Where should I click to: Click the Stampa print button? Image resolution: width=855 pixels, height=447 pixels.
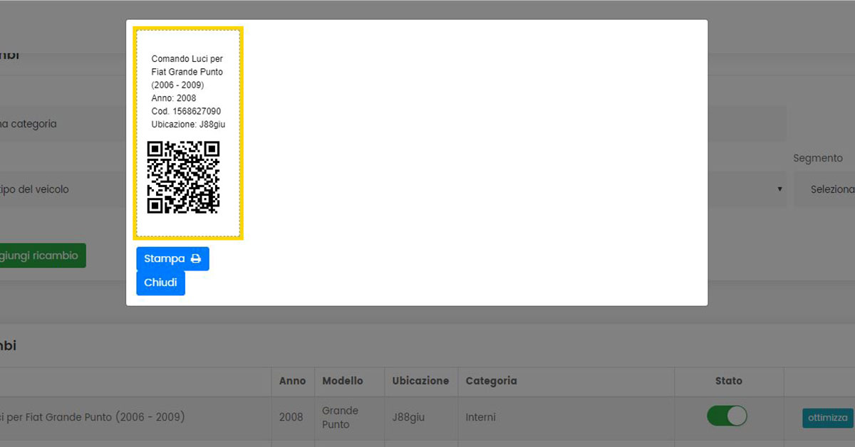pyautogui.click(x=172, y=259)
